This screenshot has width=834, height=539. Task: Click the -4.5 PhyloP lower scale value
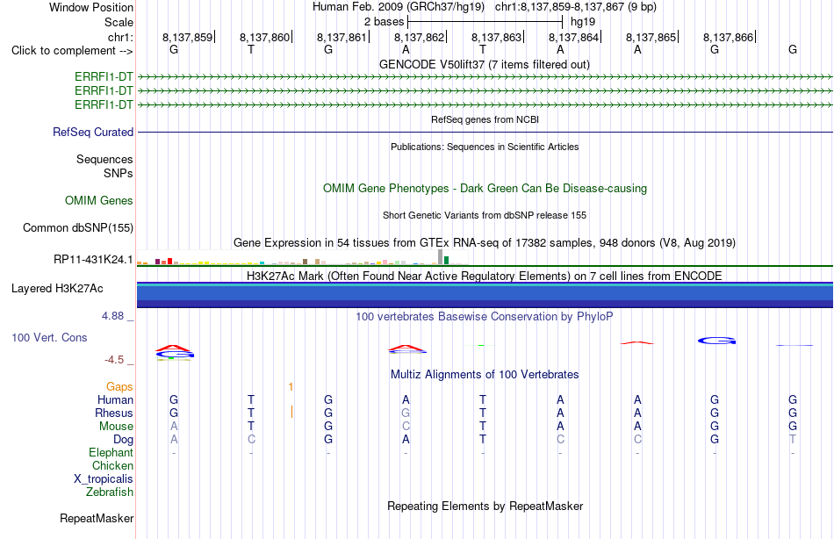tap(114, 360)
